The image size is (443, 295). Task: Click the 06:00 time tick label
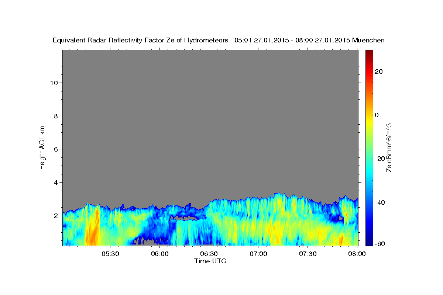(x=159, y=254)
